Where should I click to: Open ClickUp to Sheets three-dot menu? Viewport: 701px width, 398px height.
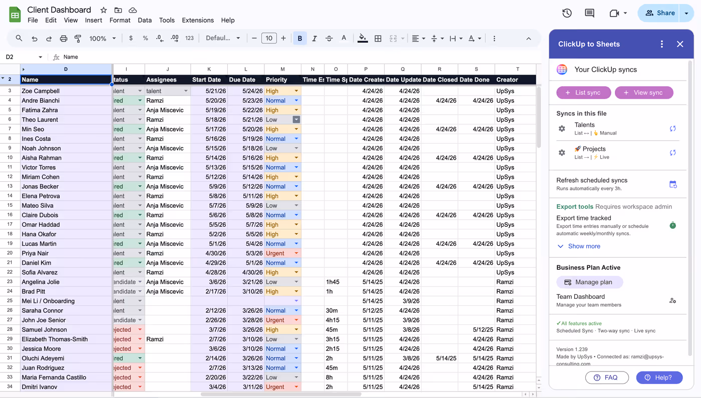coord(662,44)
